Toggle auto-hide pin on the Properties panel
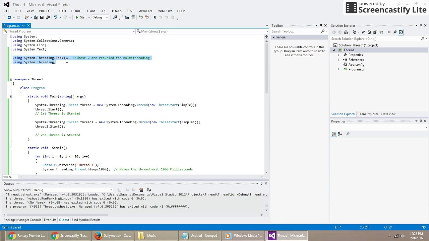The height and width of the screenshot is (241, 429). pos(421,121)
